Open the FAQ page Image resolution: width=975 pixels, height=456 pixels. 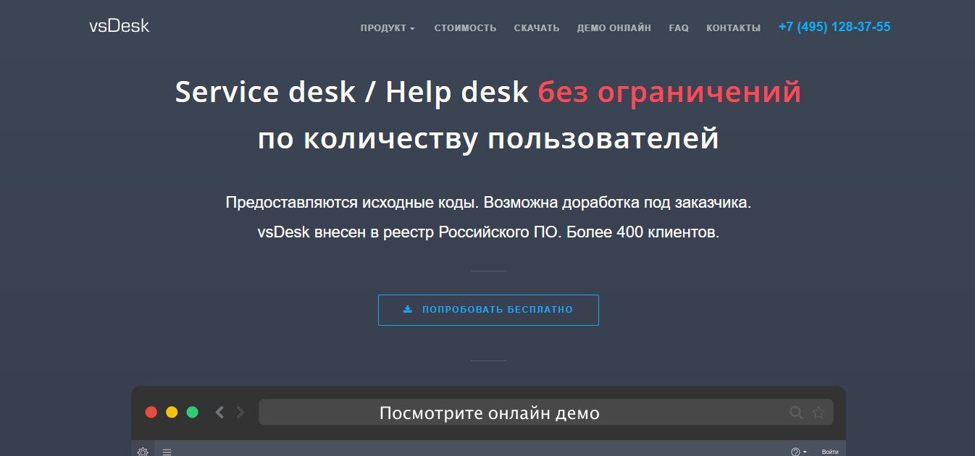(679, 28)
